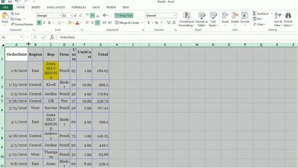Click the Paste clipboard icon
This screenshot has width=298, height=168.
(5, 16)
